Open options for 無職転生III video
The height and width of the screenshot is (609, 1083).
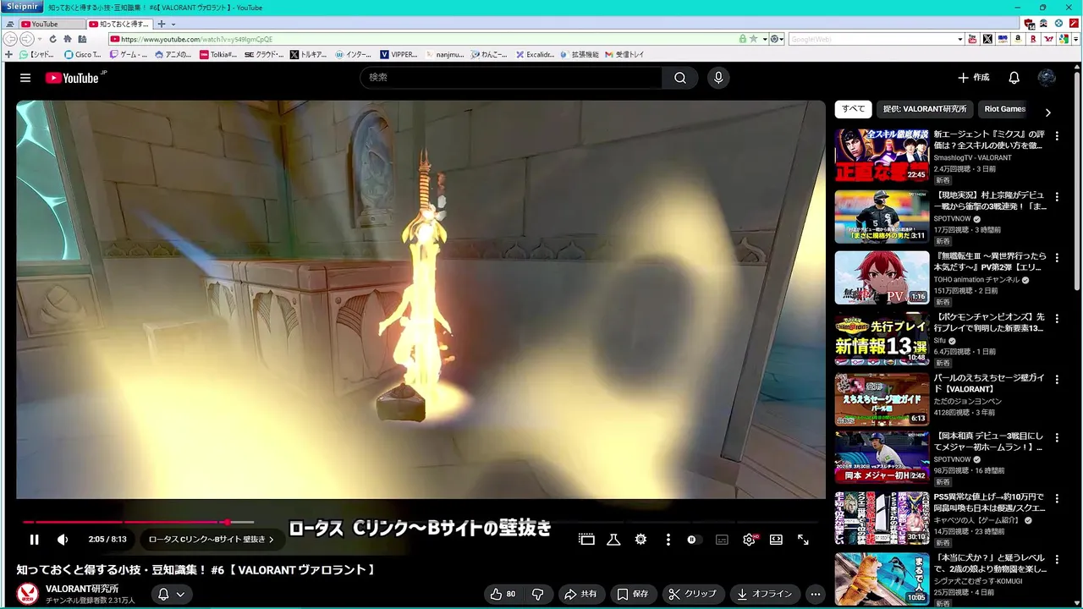[1057, 258]
